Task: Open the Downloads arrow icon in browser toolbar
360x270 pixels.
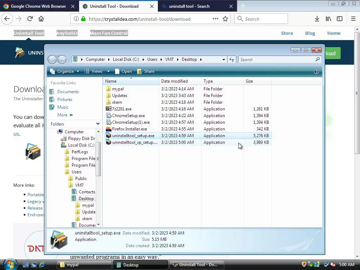Action: pyautogui.click(x=317, y=19)
